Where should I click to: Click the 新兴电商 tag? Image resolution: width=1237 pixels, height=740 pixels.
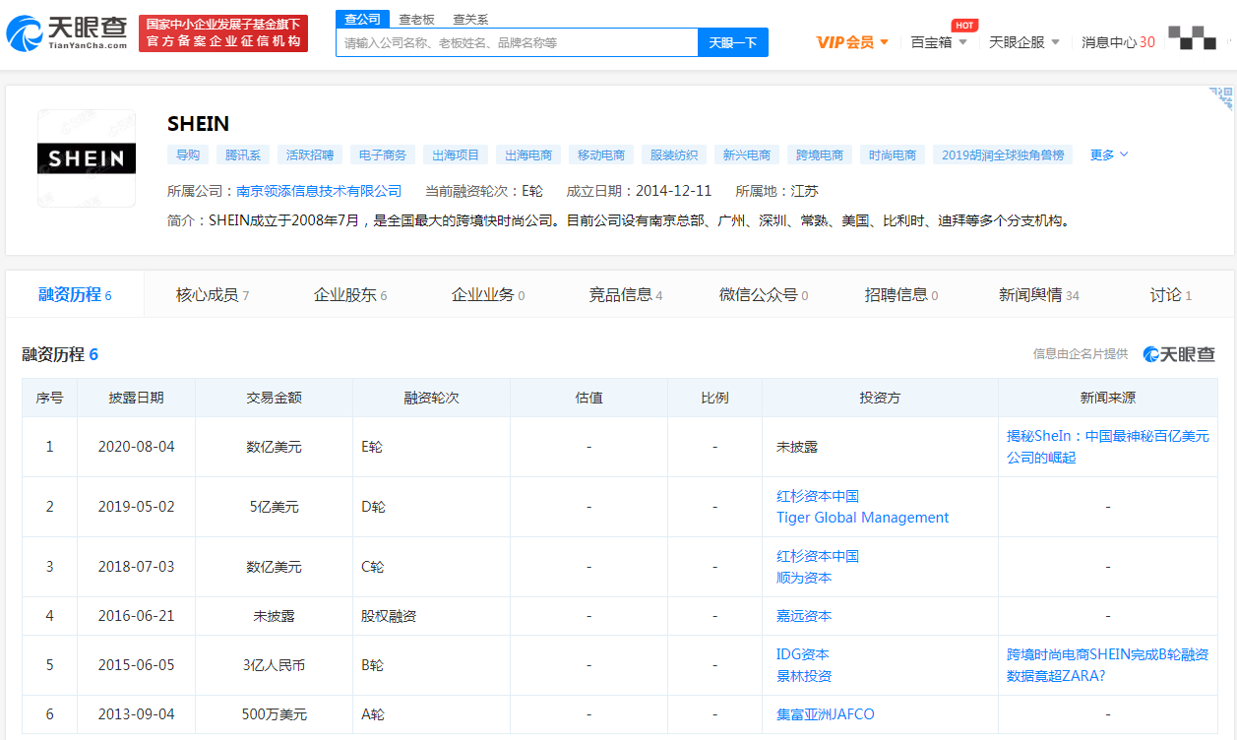pyautogui.click(x=747, y=154)
